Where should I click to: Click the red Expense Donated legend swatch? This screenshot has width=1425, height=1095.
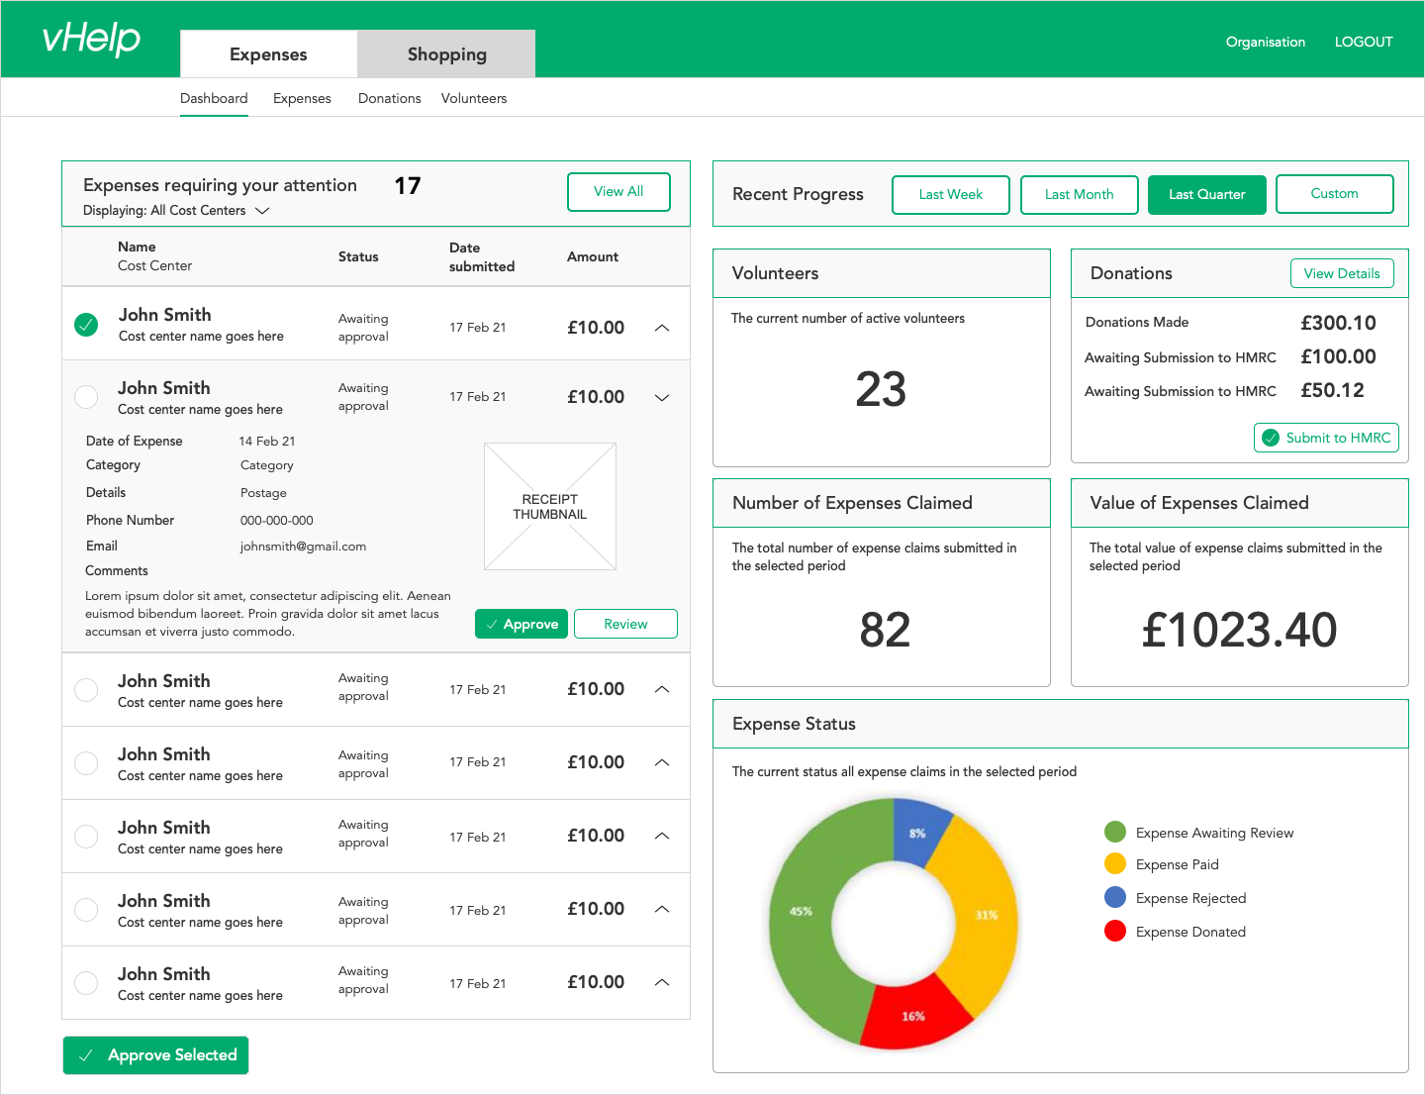[1115, 931]
